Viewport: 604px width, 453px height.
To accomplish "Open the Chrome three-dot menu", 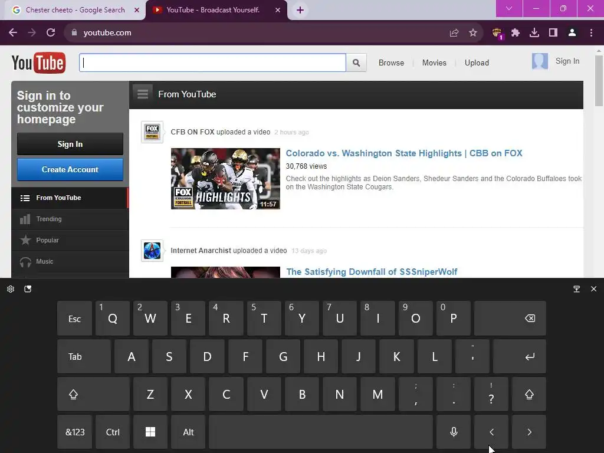I will tap(591, 33).
